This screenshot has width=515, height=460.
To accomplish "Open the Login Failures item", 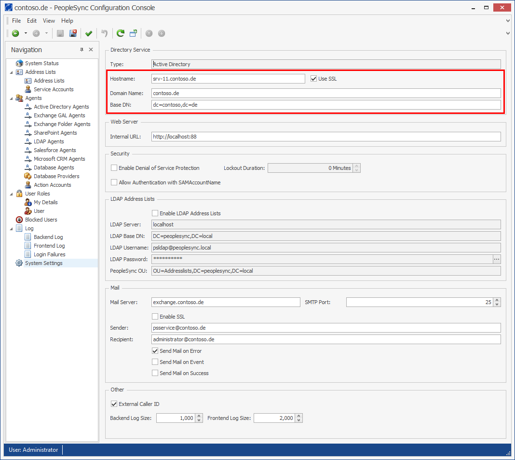I will (50, 254).
